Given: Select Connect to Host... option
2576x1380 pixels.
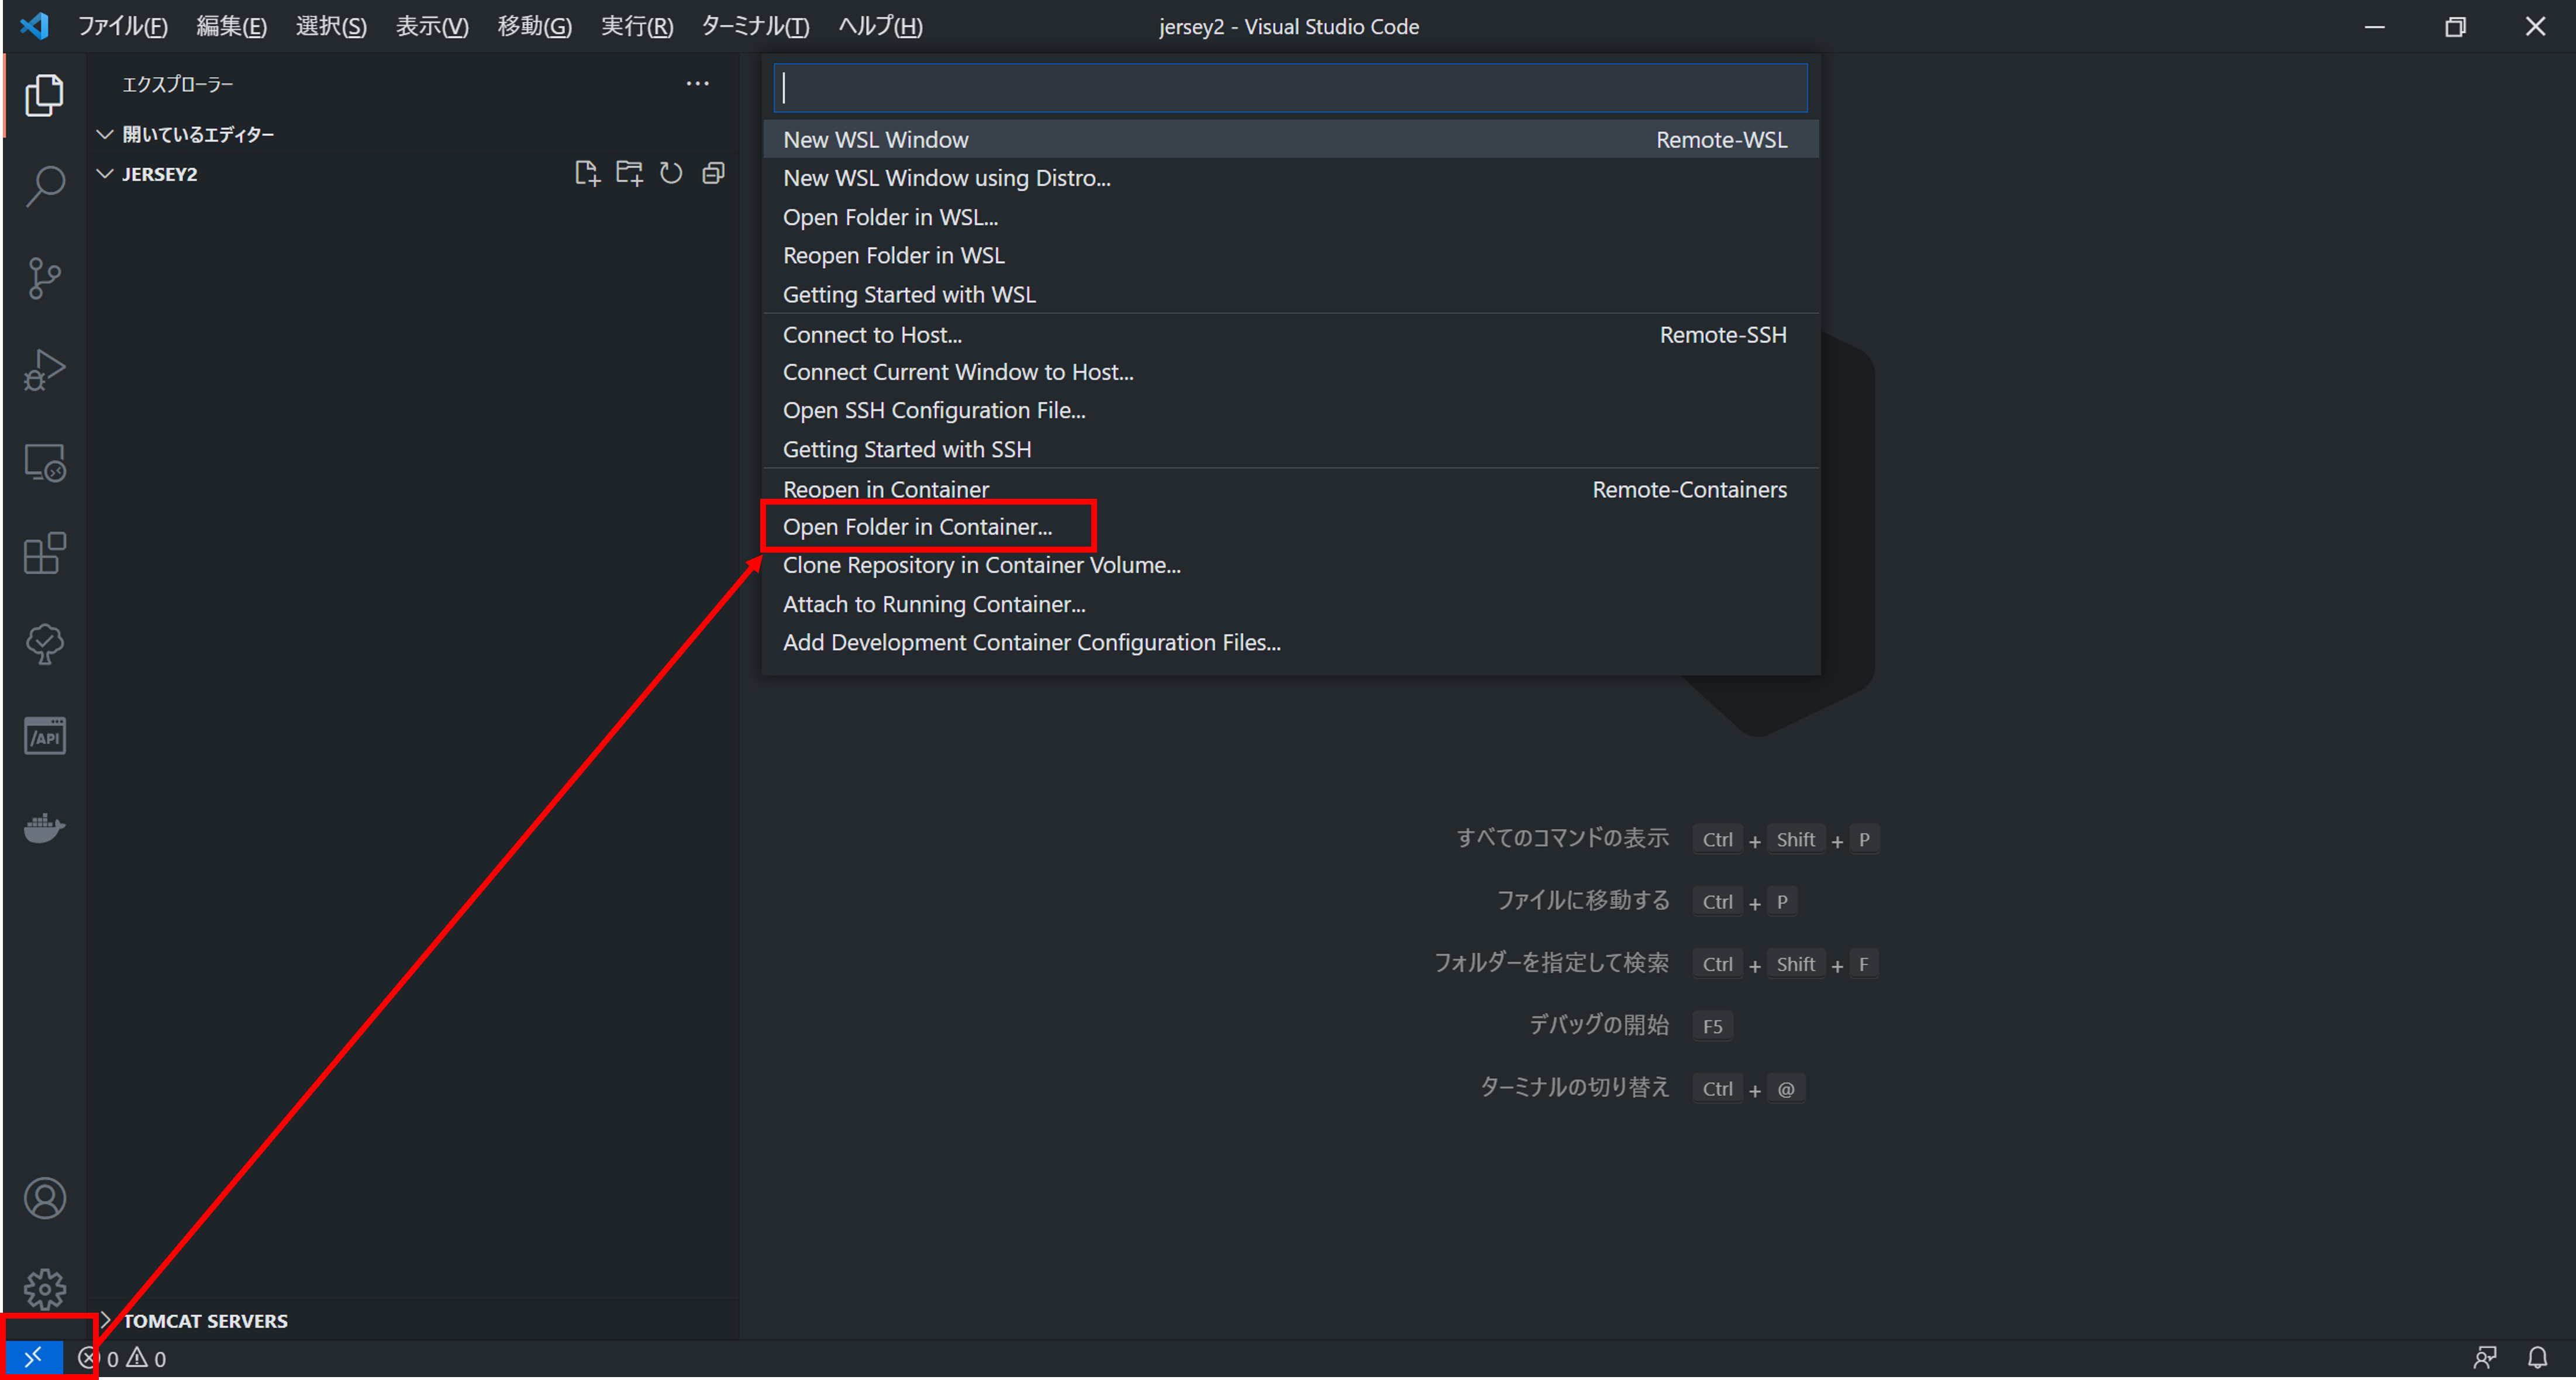Looking at the screenshot, I should [872, 335].
